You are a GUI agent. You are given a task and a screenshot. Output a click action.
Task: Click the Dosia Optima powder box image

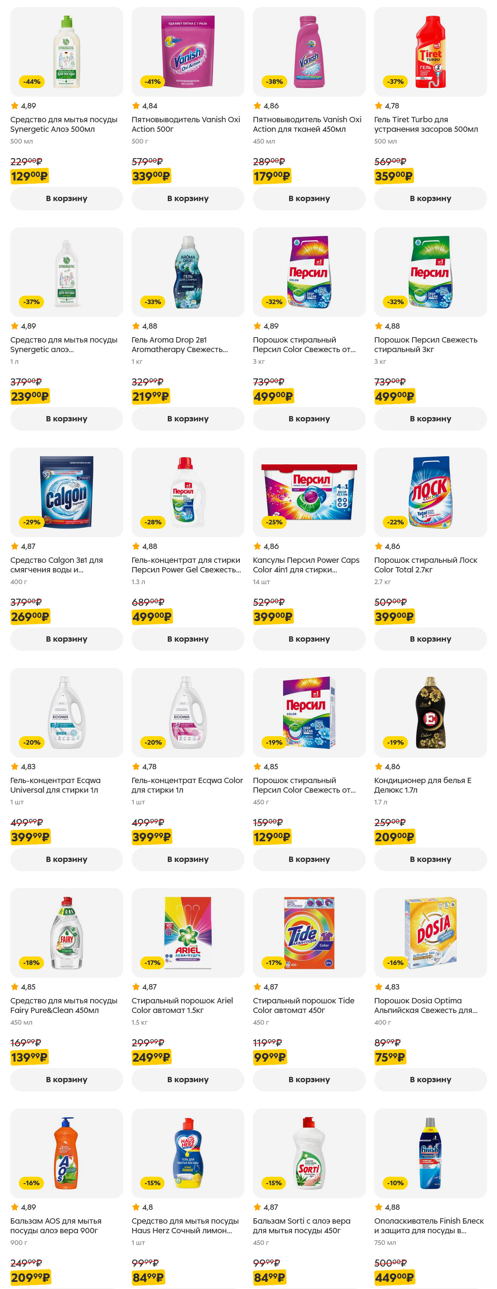click(431, 933)
